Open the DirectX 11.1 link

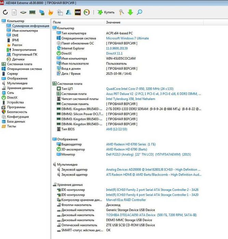114,53
